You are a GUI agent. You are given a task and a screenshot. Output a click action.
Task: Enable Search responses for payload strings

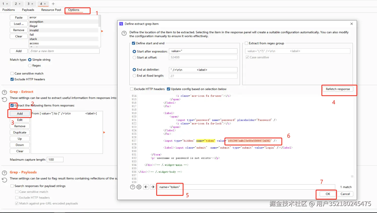tap(12, 186)
